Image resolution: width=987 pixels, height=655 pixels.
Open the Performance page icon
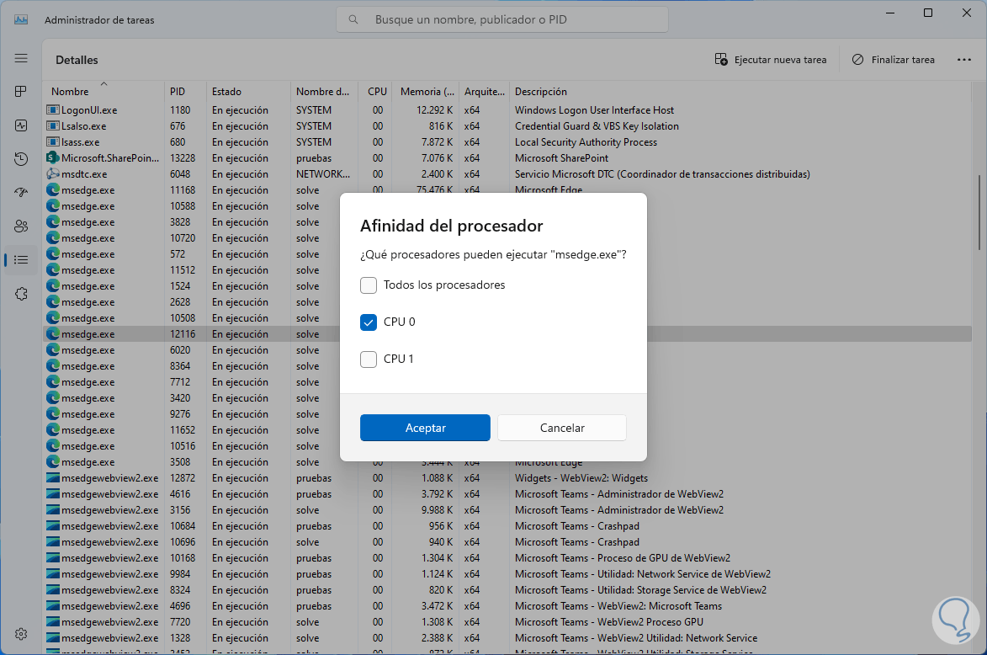pyautogui.click(x=21, y=125)
